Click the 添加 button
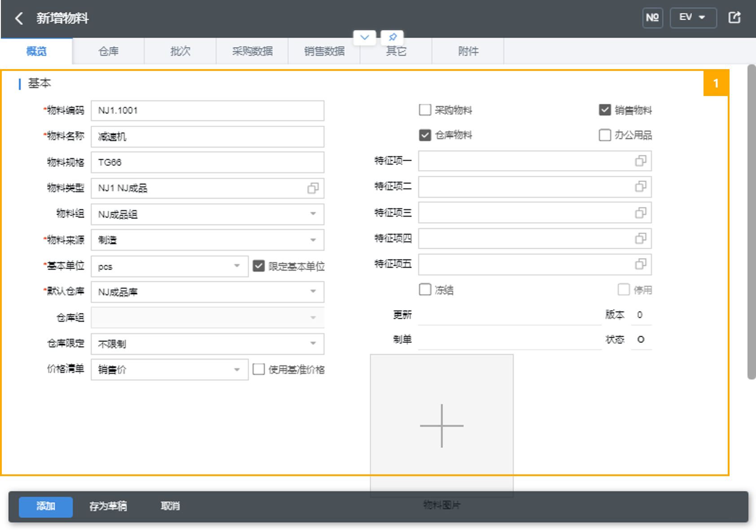The width and height of the screenshot is (756, 530). pos(46,507)
